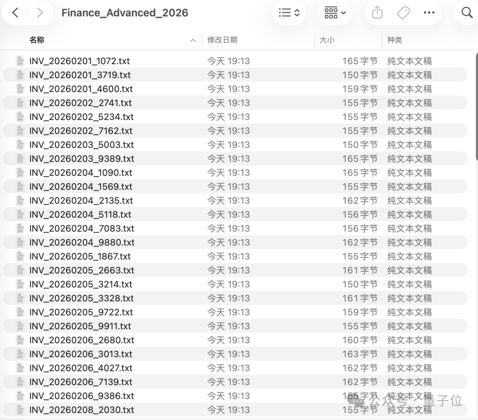Select file INV_20260202_5234.txt
The image size is (478, 420).
tap(235, 117)
